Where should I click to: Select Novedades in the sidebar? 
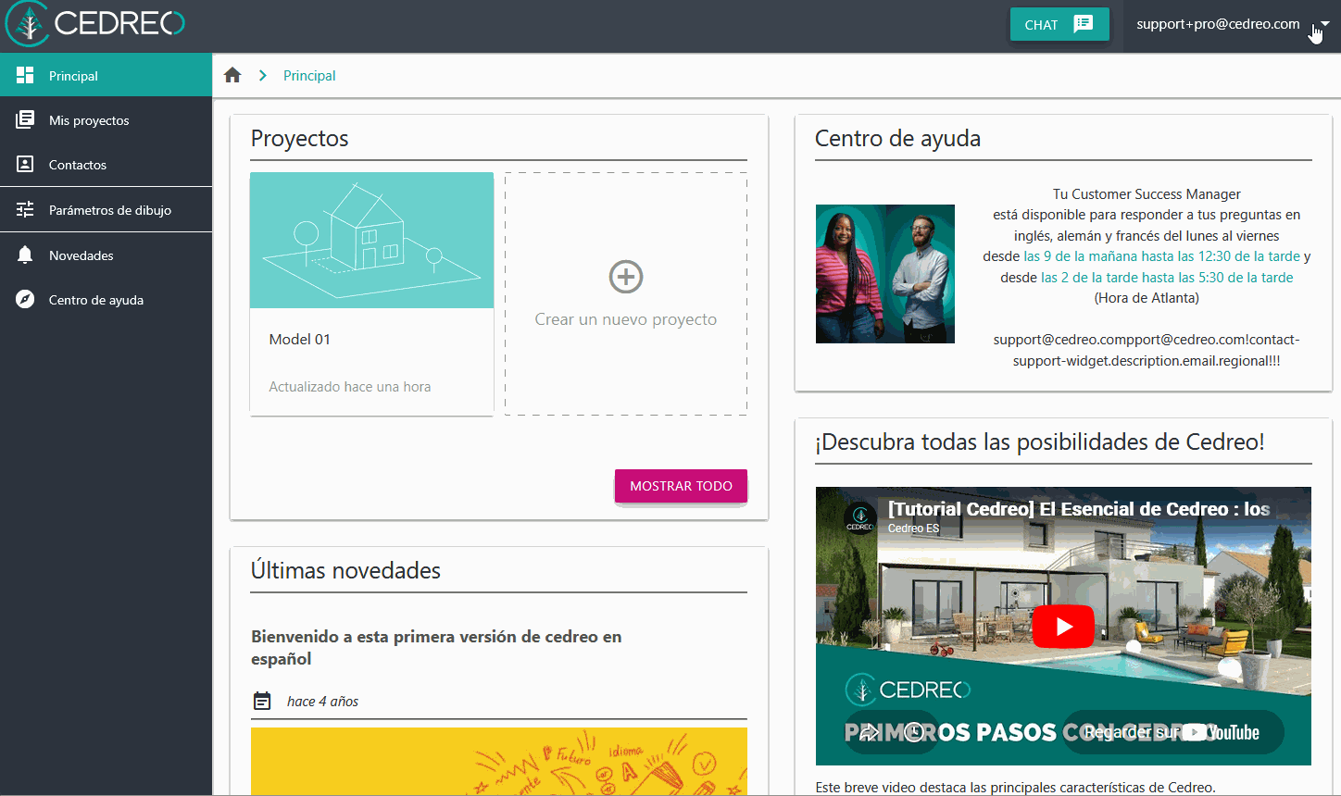coord(106,255)
